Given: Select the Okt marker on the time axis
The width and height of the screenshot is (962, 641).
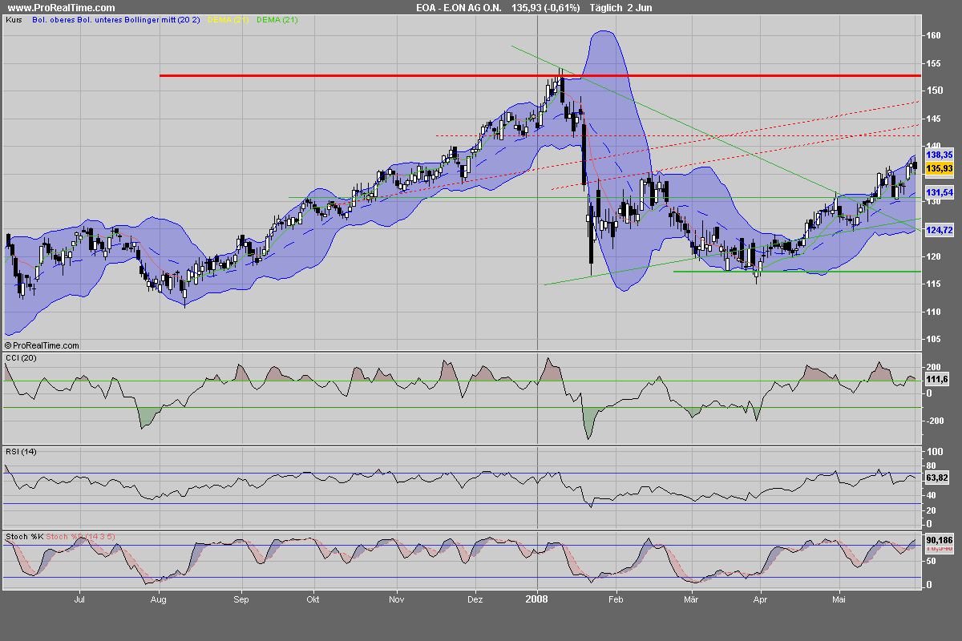Looking at the screenshot, I should tap(313, 598).
